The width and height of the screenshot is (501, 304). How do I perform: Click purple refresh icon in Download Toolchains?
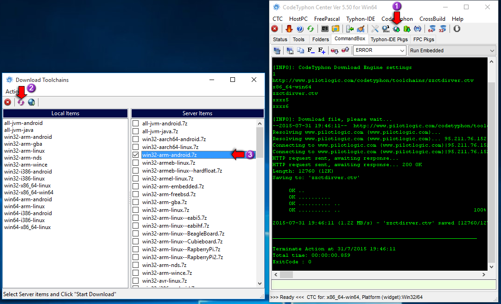[x=21, y=102]
